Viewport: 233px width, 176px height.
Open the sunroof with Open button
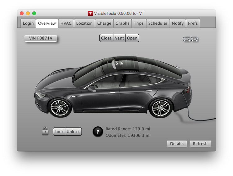[x=132, y=38]
